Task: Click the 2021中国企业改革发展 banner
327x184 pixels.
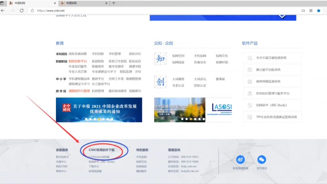Action: click(99, 110)
